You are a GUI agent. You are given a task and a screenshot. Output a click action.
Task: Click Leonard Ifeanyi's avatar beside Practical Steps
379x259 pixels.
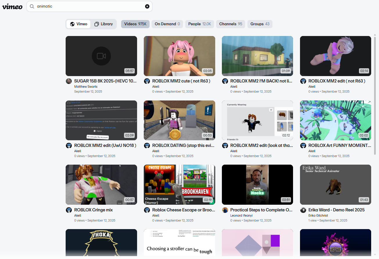click(x=225, y=210)
